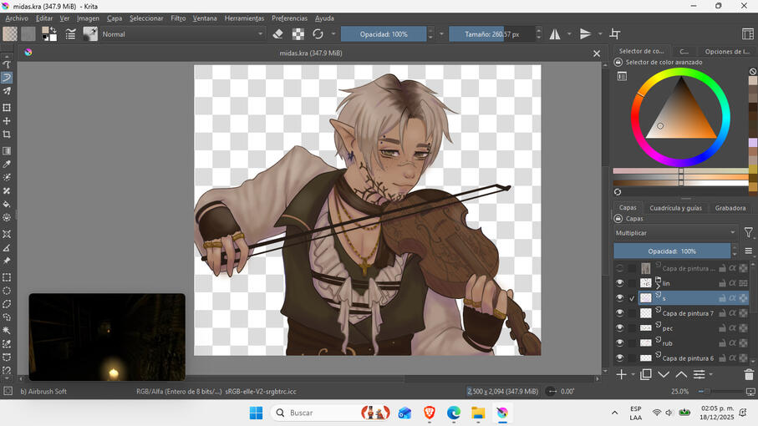758x426 pixels.
Task: Open the brush editor settings icon
Action: [x=70, y=33]
